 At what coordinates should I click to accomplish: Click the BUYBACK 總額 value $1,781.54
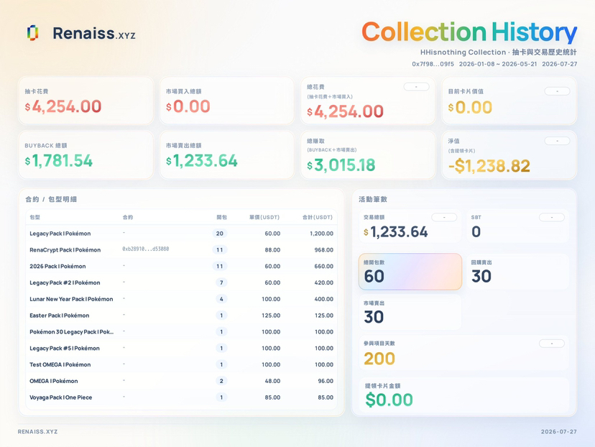[x=59, y=161]
